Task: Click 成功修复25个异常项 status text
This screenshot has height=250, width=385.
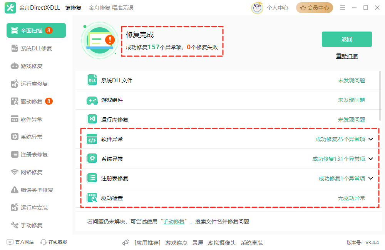Action: click(340, 139)
